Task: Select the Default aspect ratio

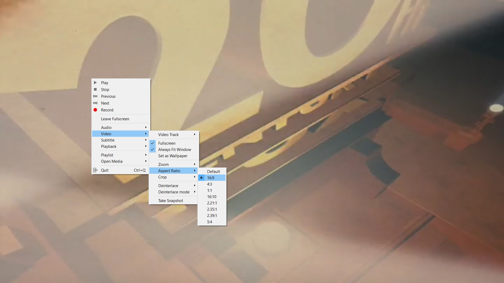Action: pos(212,171)
